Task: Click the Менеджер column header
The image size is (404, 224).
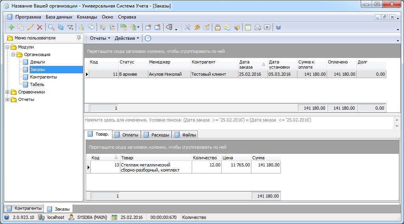Action: [x=169, y=64]
